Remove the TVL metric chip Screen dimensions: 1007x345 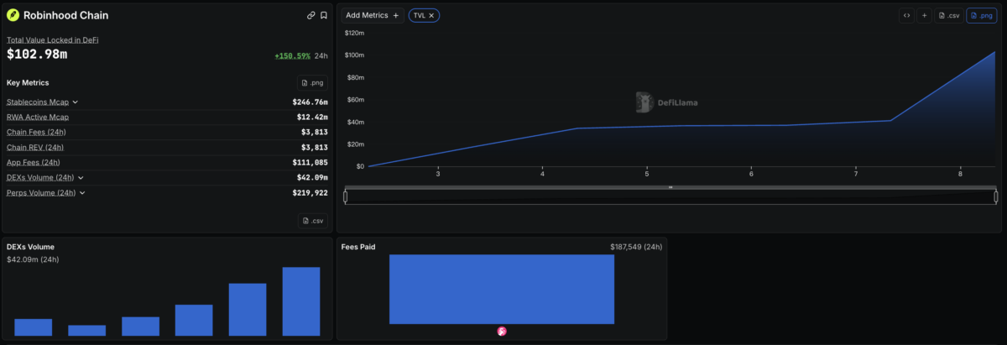433,15
